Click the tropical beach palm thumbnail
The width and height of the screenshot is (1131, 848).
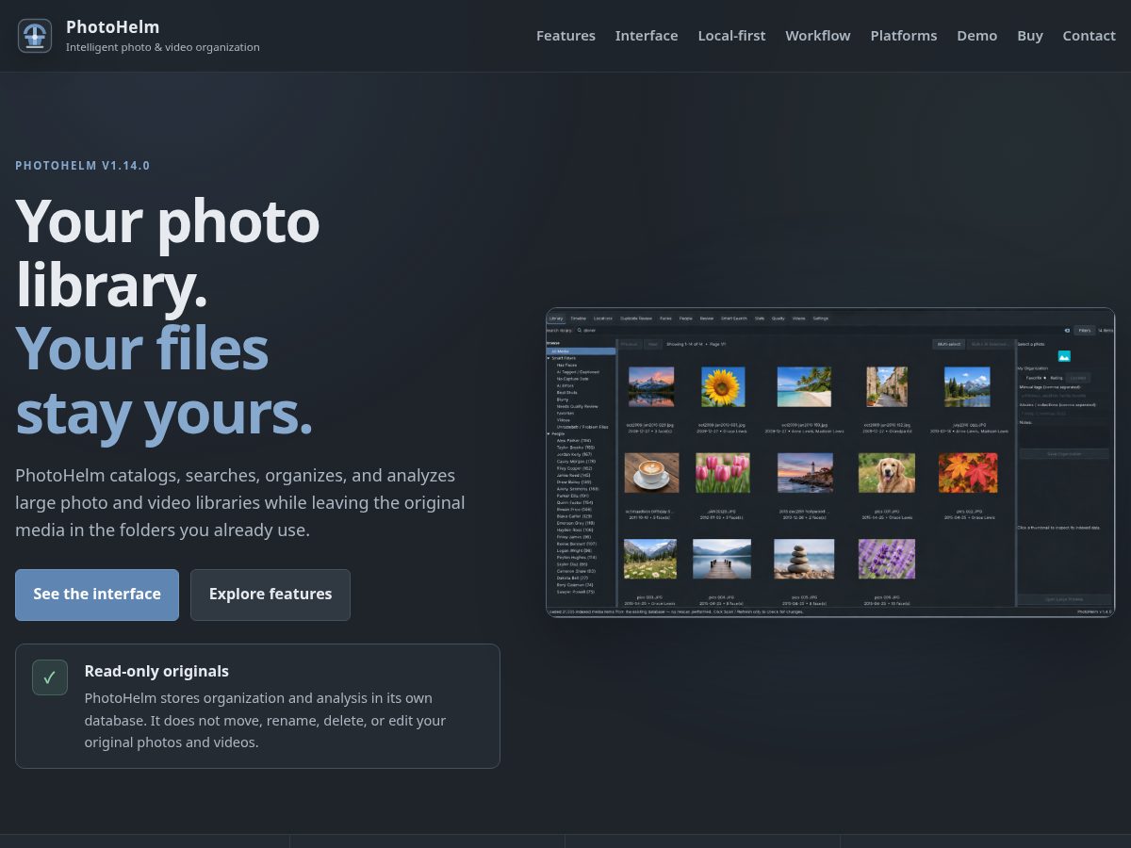pyautogui.click(x=804, y=386)
